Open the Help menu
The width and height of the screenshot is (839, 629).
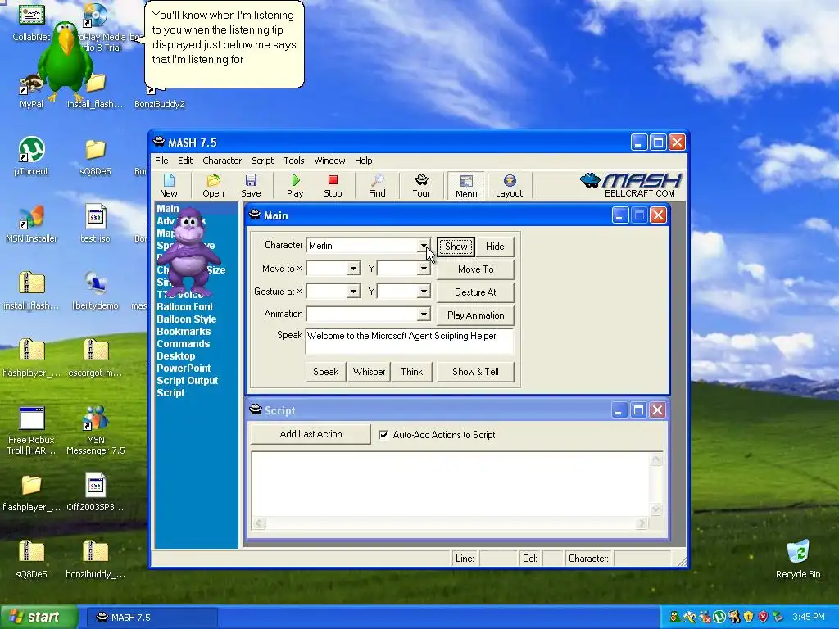click(363, 161)
